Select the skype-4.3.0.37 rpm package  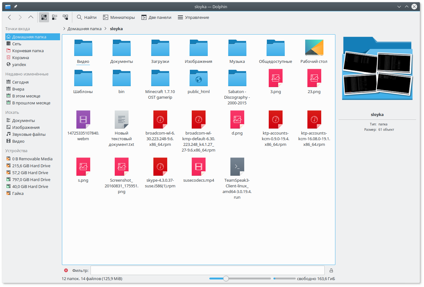click(160, 167)
